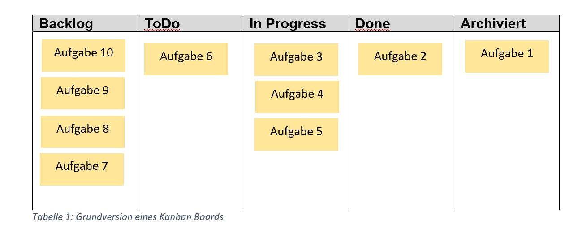582x238 pixels.
Task: Click blank area beneath Aufgabe 1
Action: click(x=507, y=141)
